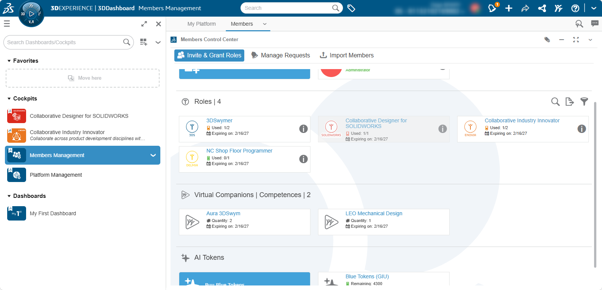Click Invite & Grant Roles button
602x290 pixels.
(x=209, y=55)
